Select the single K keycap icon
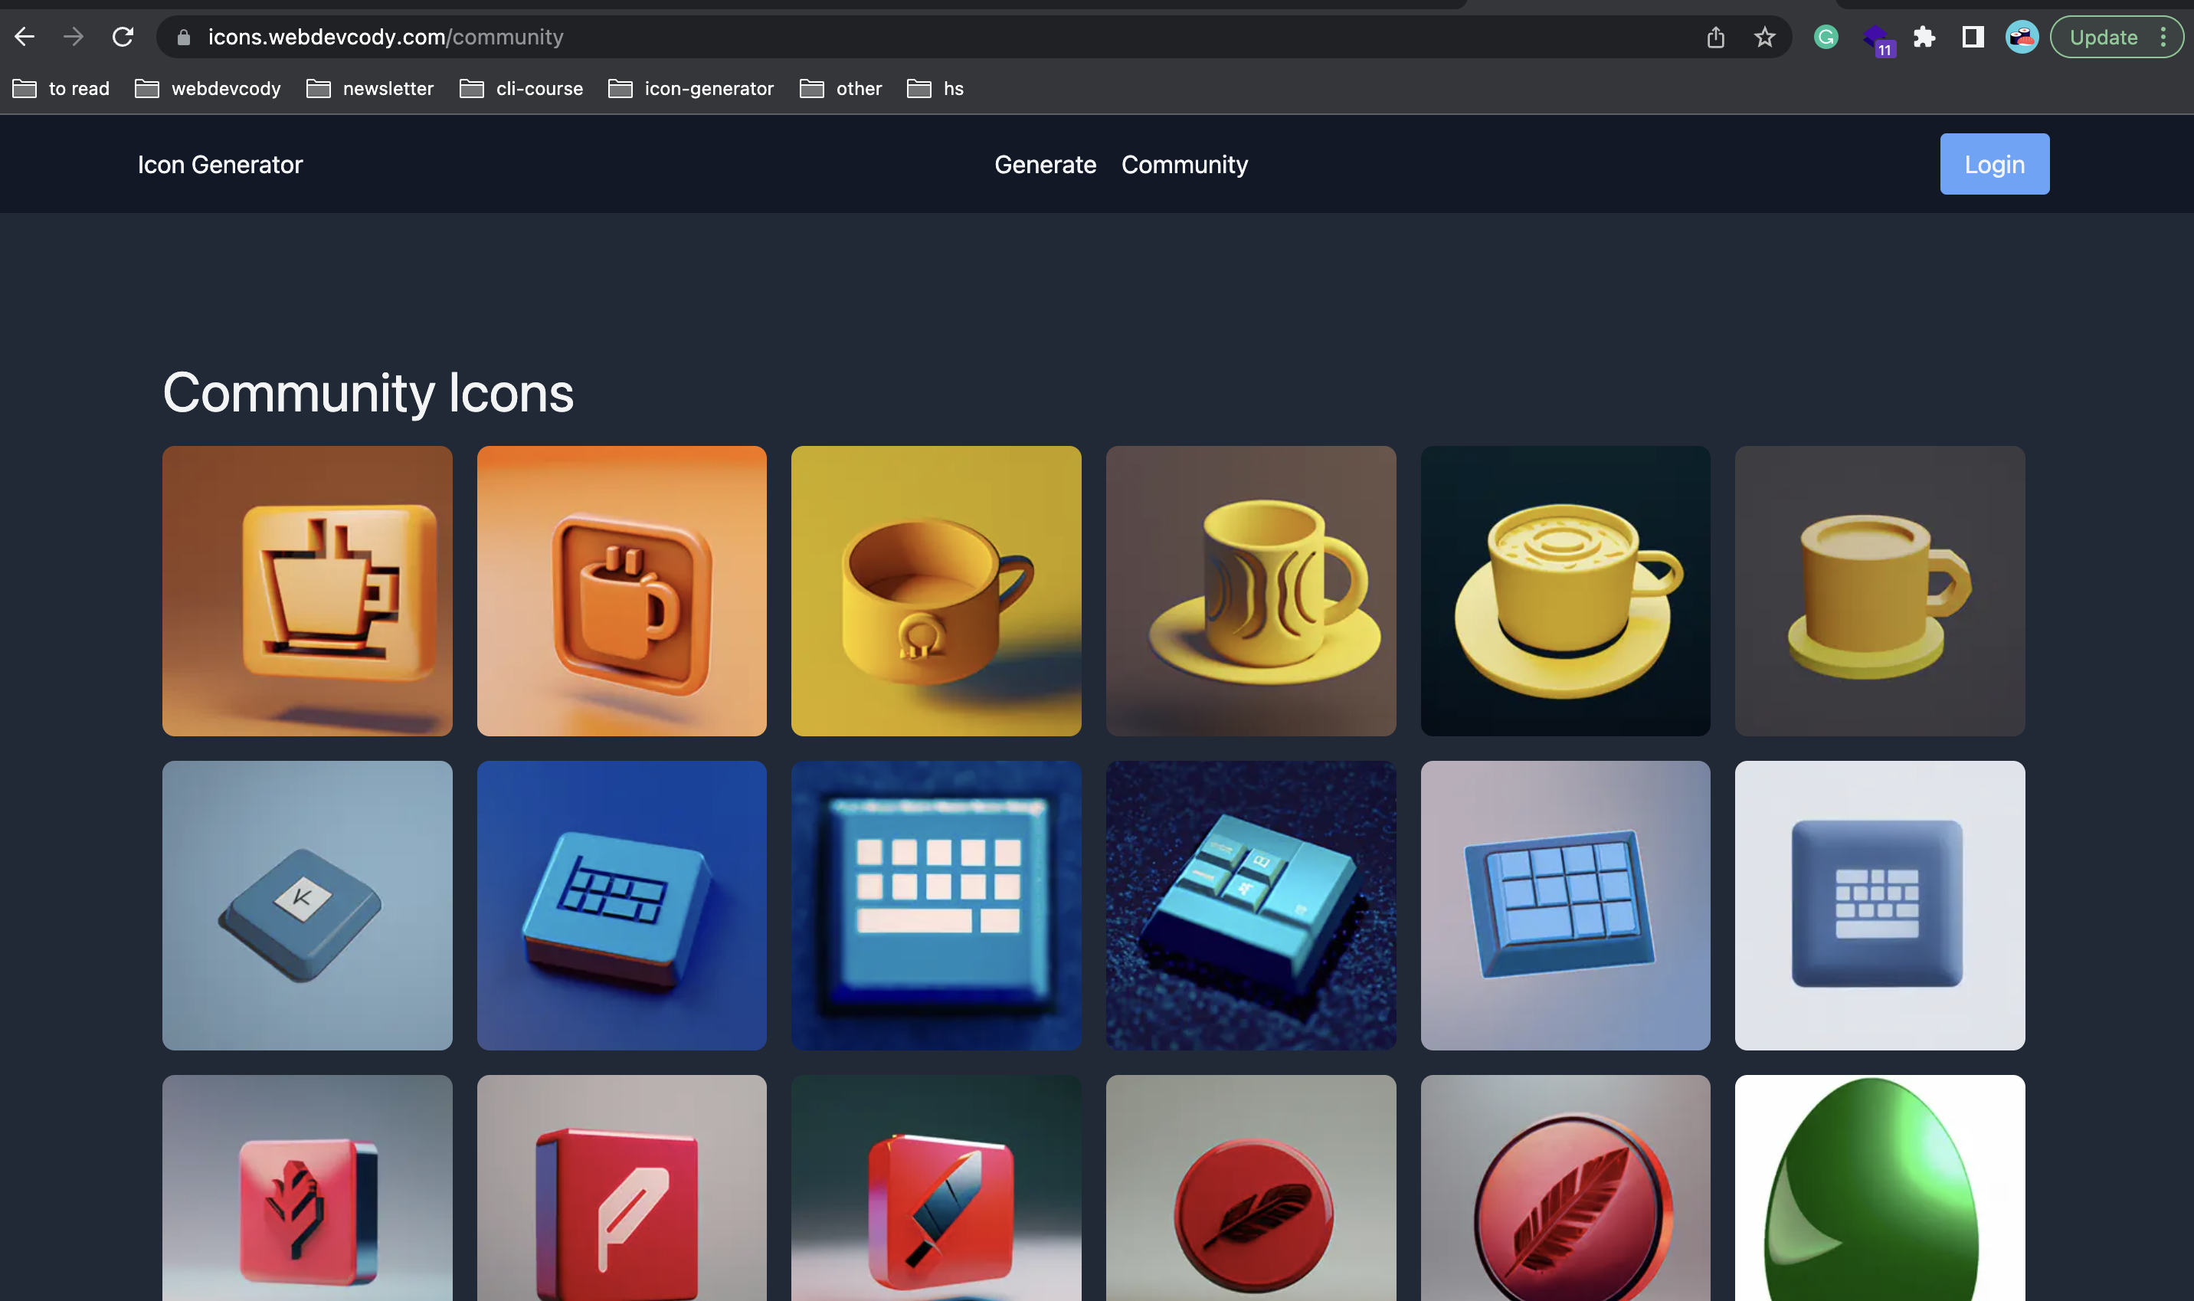2194x1301 pixels. pos(306,906)
